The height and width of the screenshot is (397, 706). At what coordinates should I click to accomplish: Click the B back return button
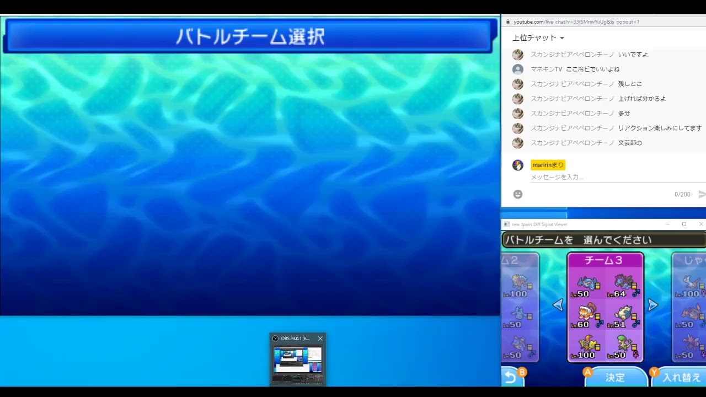[x=512, y=377]
